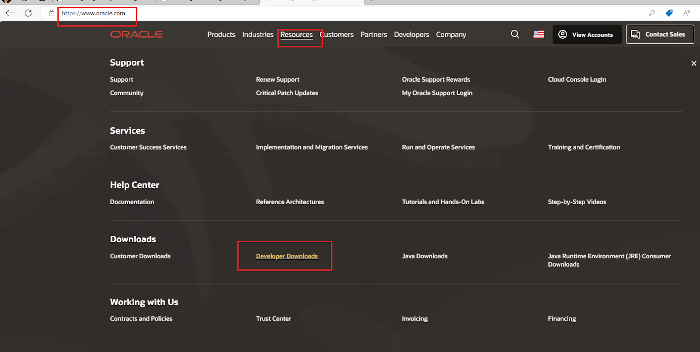
Task: Open the Customers menu
Action: click(x=336, y=35)
